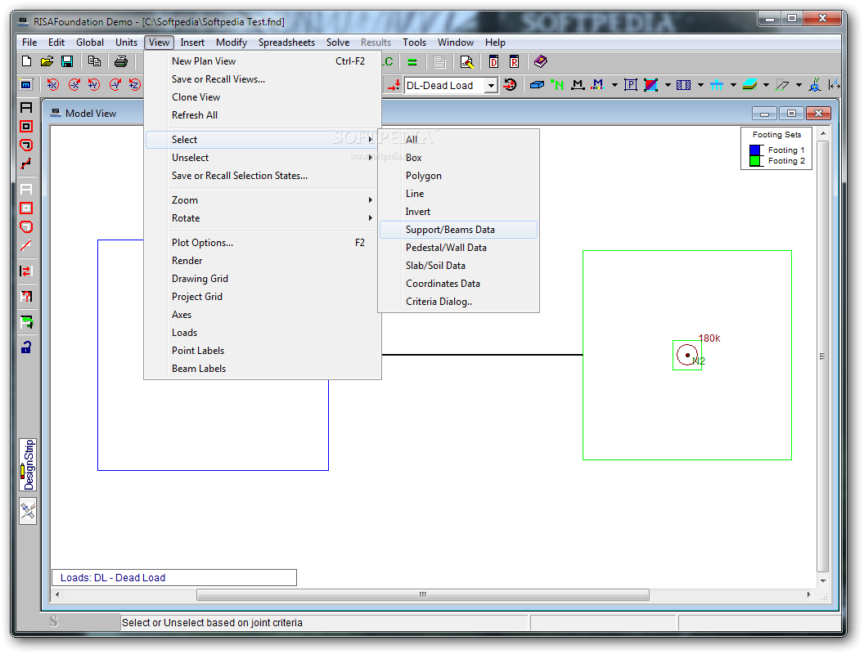Expand dropdown arrow beside cyan footing icon
This screenshot has width=864, height=654.
click(x=733, y=85)
